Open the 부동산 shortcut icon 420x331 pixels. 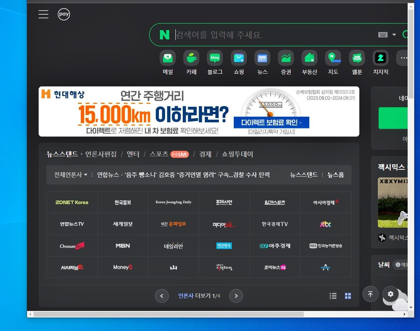[x=309, y=58]
